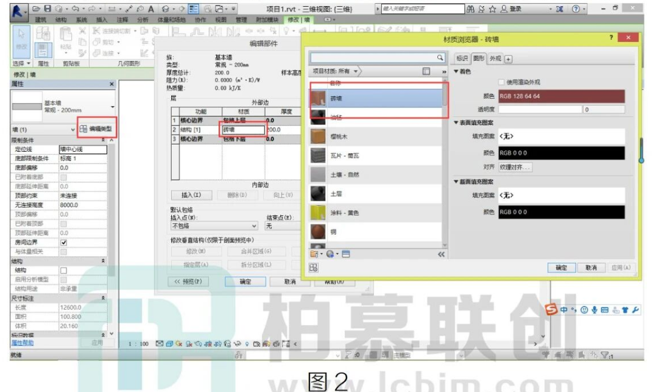Click 插入(I) in the edit assembly dialog
Viewport: 653px width, 392px height.
pos(191,195)
